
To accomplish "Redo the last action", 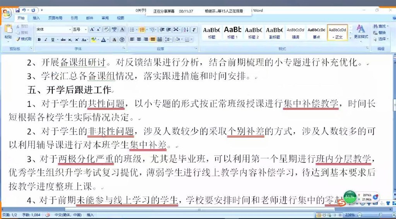I will coord(33,10).
